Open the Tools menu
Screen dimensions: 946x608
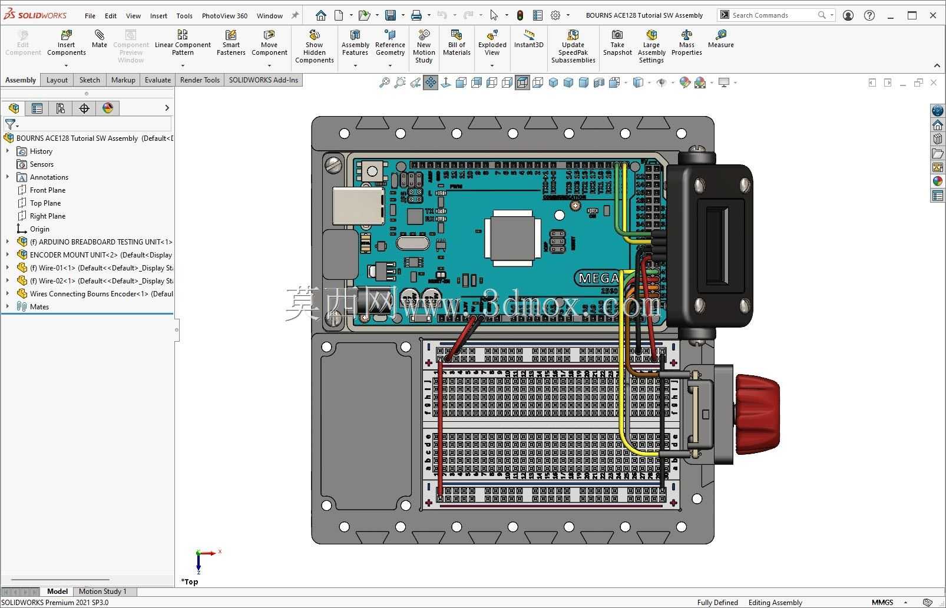tap(184, 16)
